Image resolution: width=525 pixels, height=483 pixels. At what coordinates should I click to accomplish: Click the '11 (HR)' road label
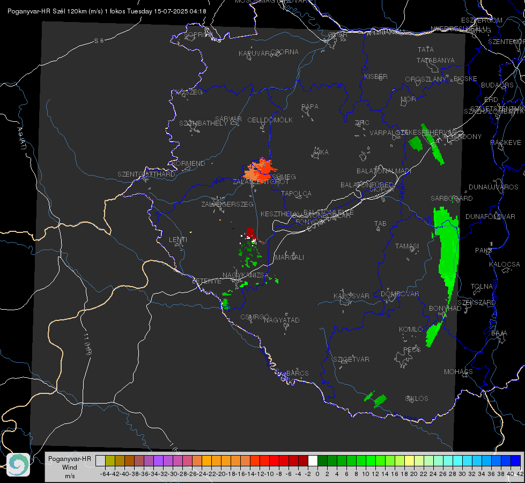pos(88,344)
